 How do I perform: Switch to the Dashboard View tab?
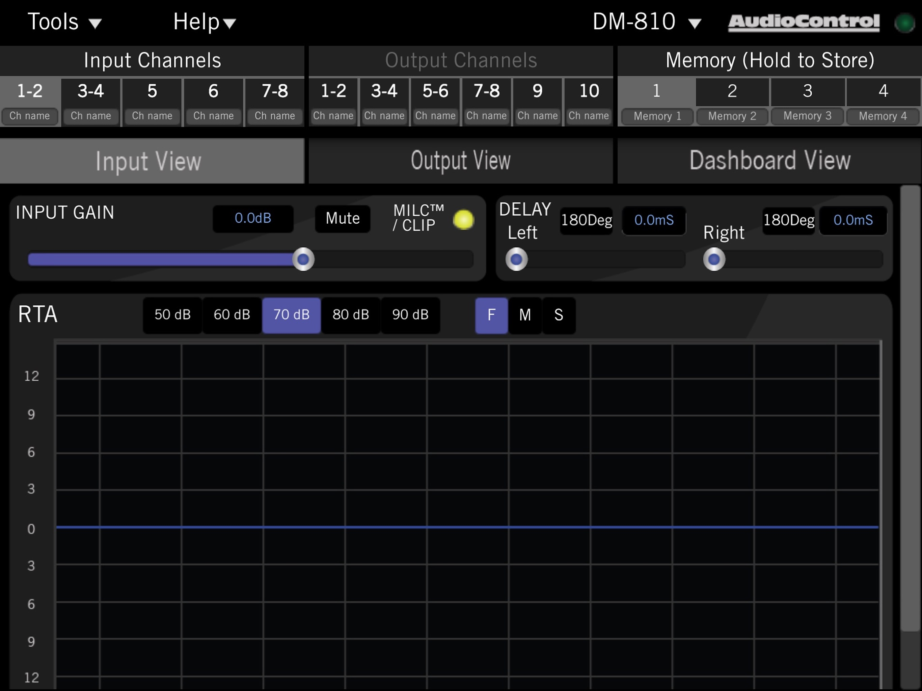click(x=769, y=161)
